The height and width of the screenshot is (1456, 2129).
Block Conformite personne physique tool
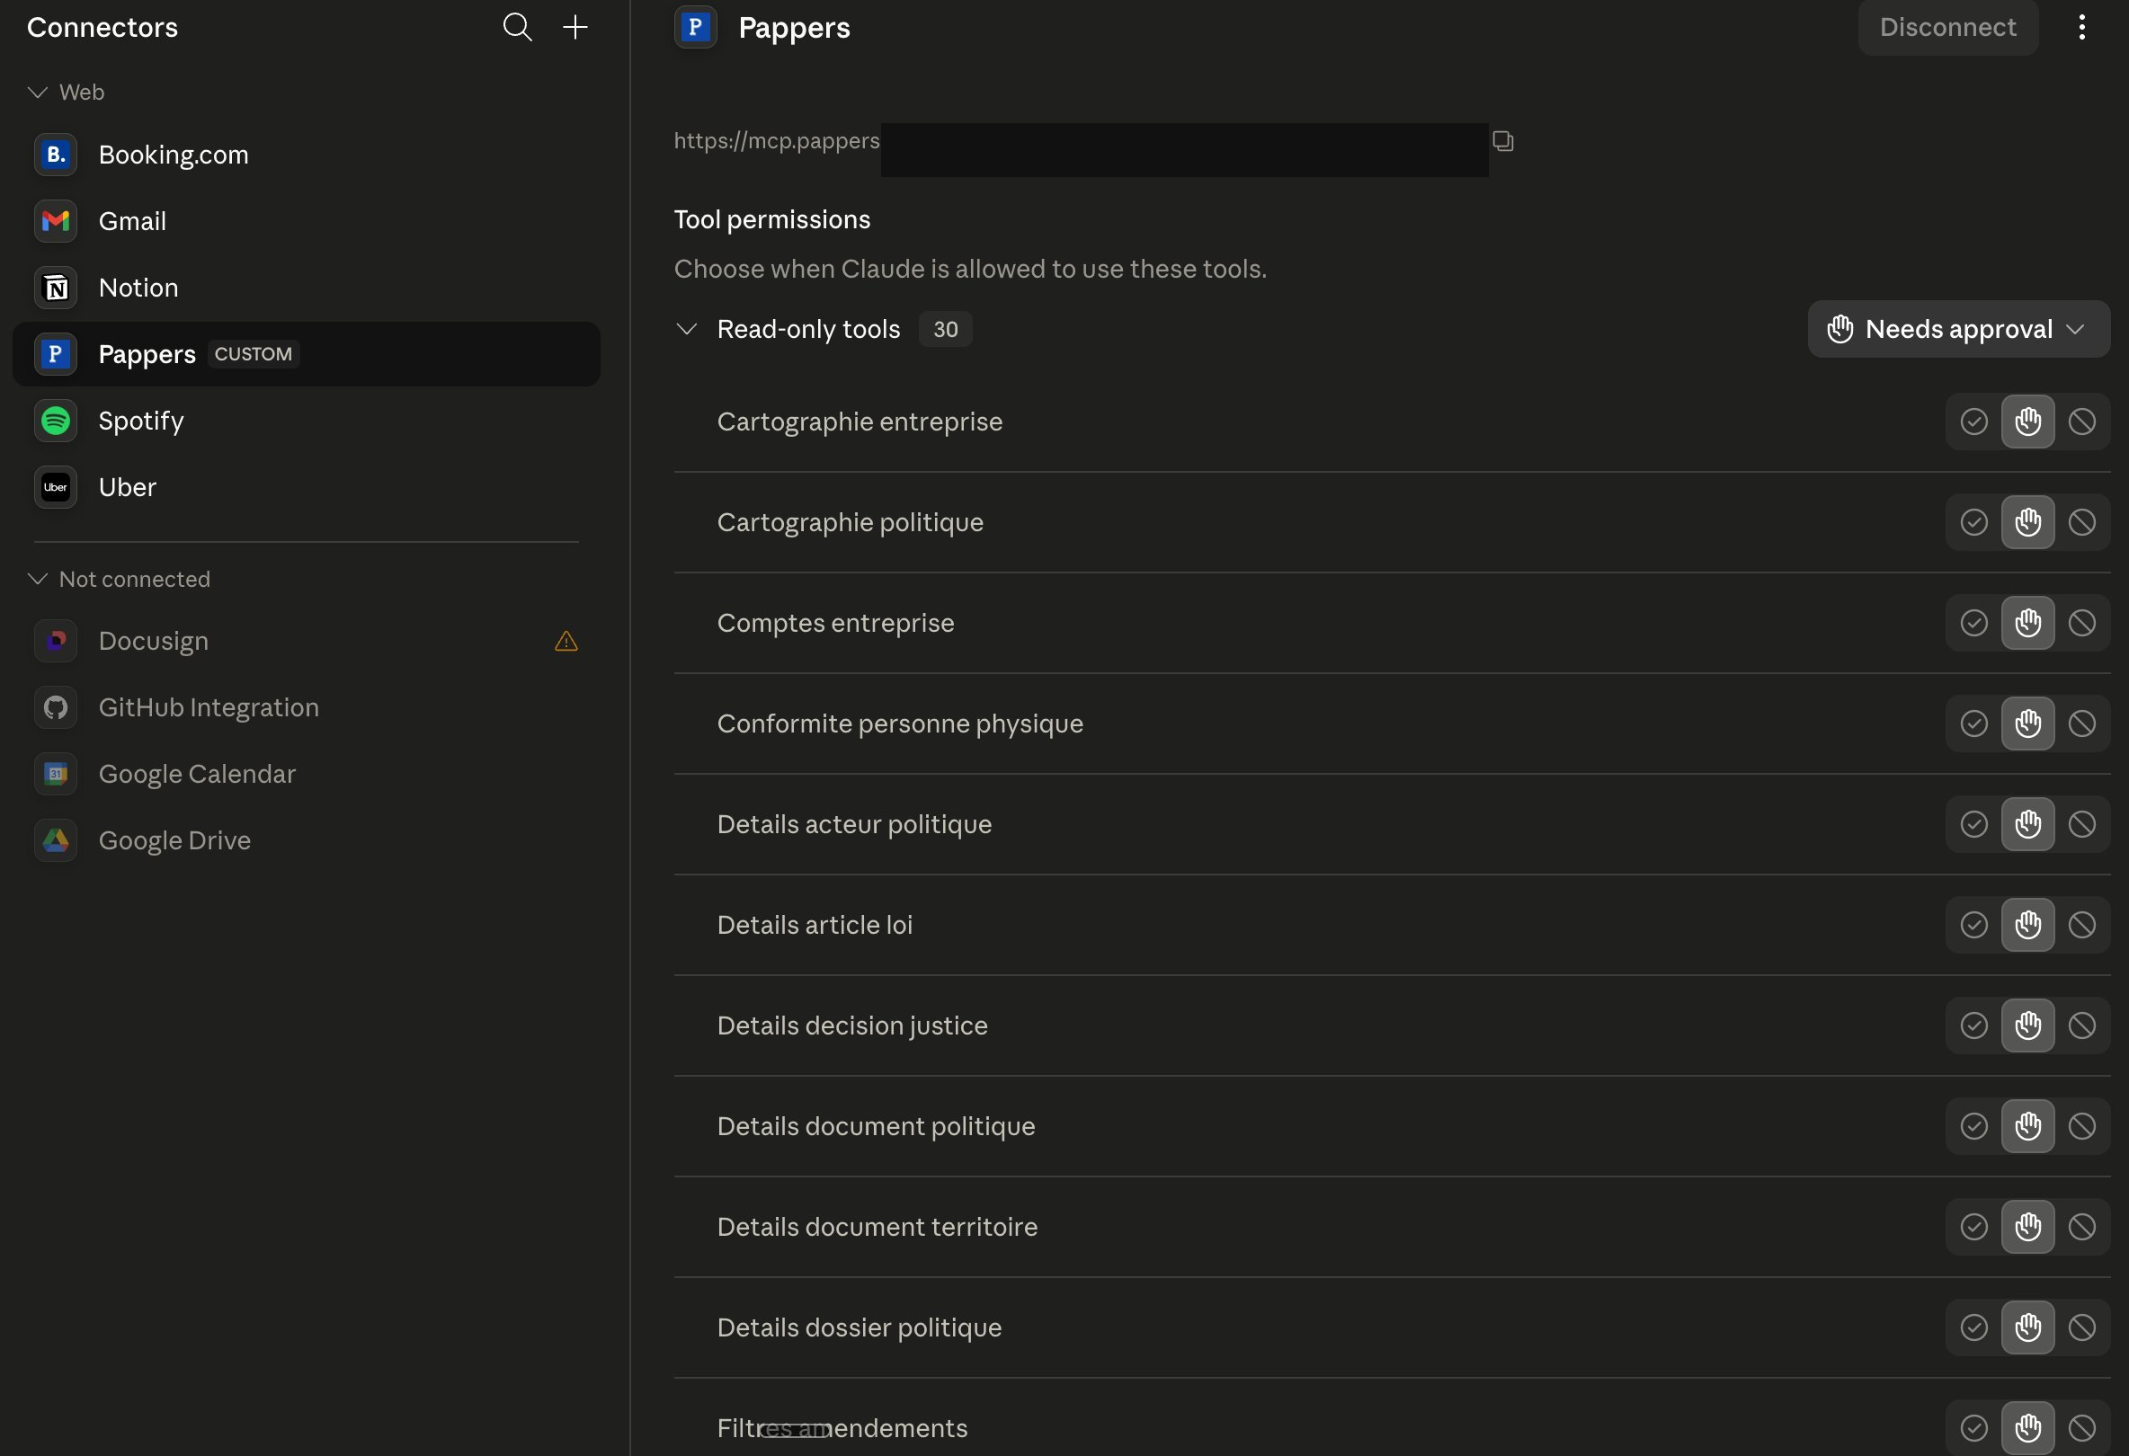pos(2081,724)
